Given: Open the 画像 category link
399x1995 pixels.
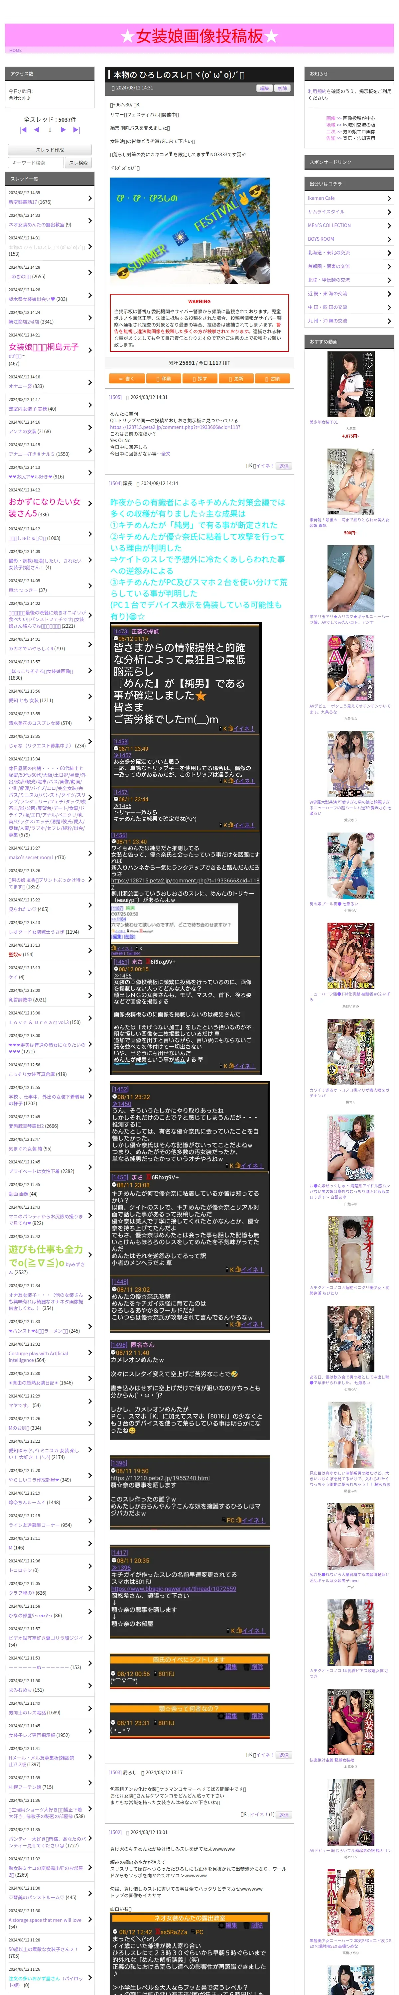Looking at the screenshot, I should (331, 118).
